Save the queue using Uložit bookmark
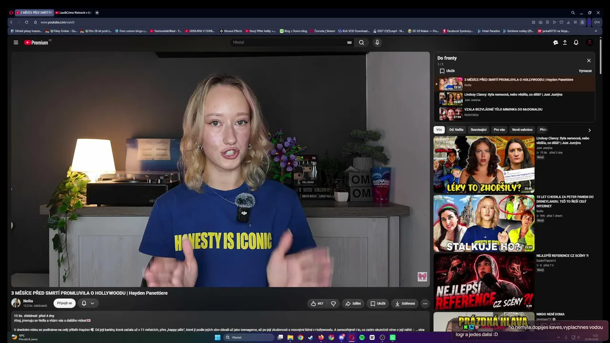610x343 pixels. pos(447,71)
